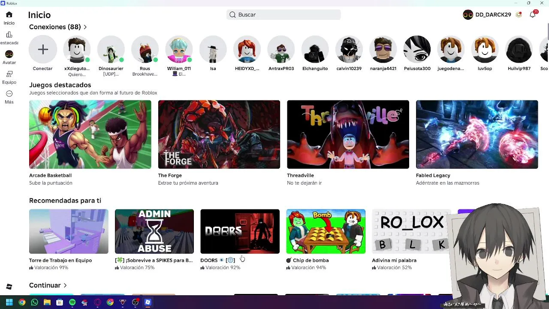
Task: Open Elchanguito friend avatar
Action: [315, 49]
